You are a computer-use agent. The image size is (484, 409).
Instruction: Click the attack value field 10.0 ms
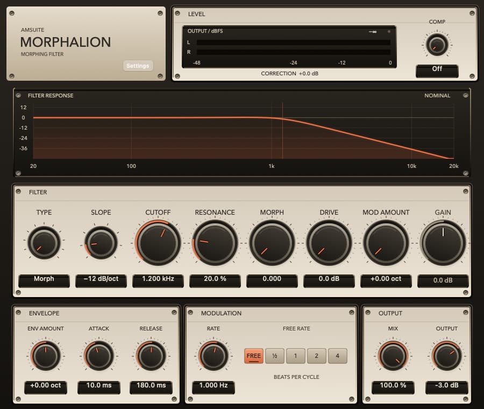99,387
